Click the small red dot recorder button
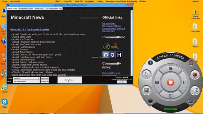The height and width of the screenshot is (114, 203). tap(191, 63)
